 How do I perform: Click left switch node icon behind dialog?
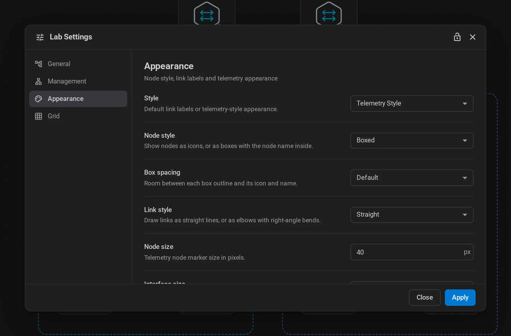tap(207, 13)
